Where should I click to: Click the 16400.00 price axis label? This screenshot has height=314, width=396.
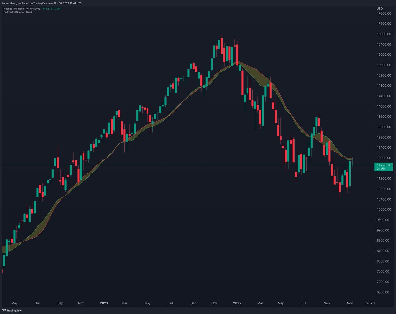(x=384, y=45)
